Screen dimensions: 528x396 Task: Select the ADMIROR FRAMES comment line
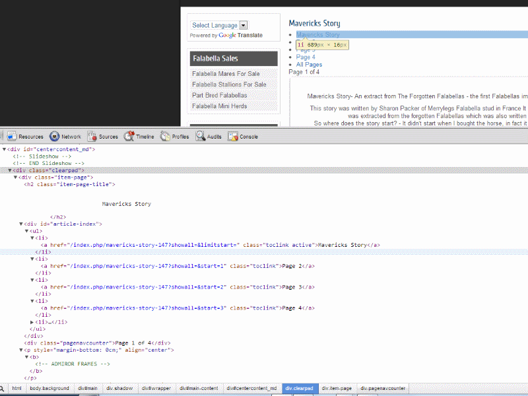tap(73, 364)
